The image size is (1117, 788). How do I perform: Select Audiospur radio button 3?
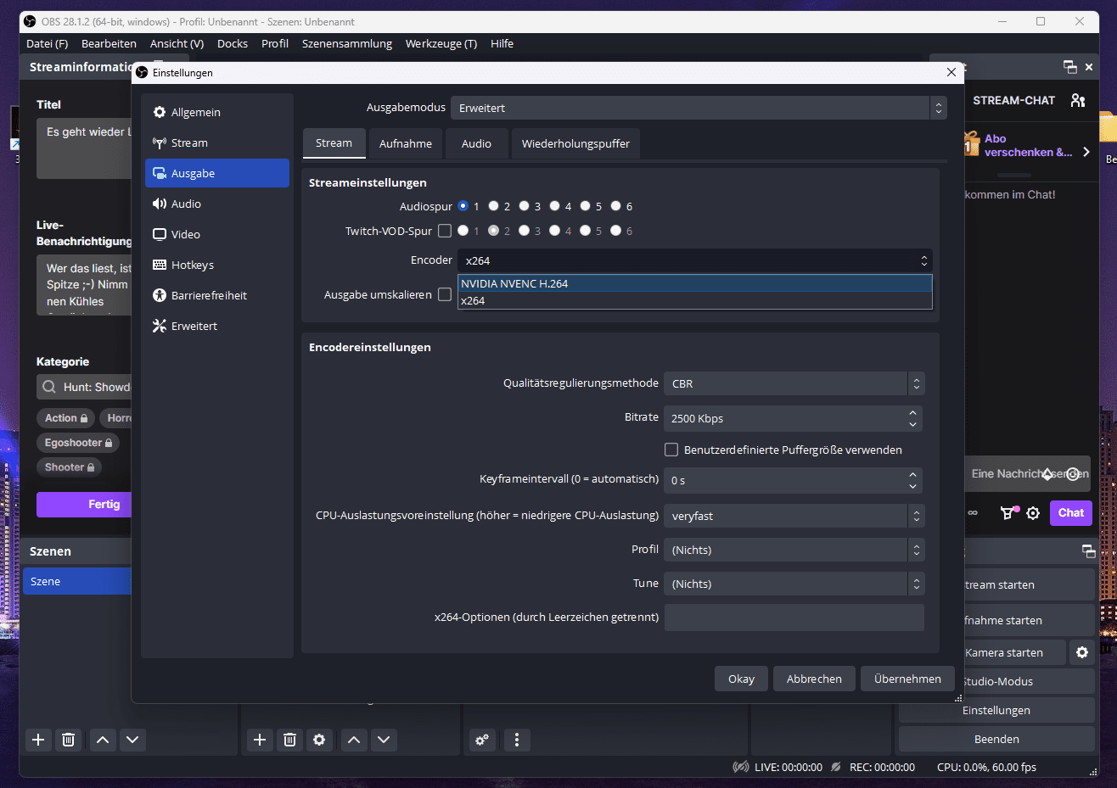click(x=524, y=206)
